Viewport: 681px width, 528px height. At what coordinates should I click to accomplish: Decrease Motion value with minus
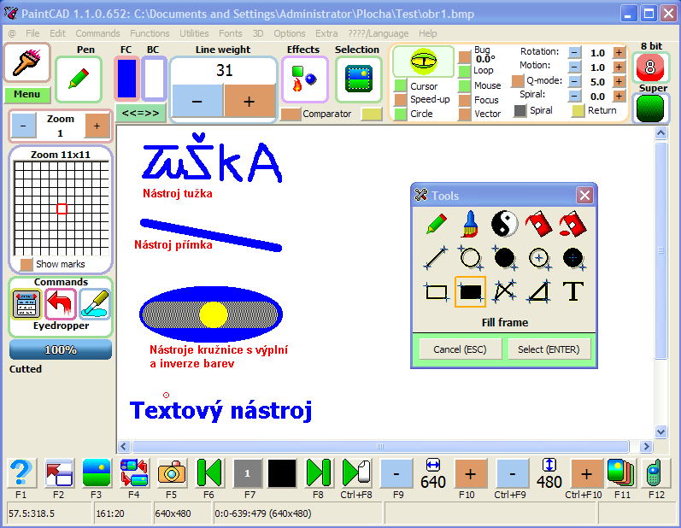(574, 67)
